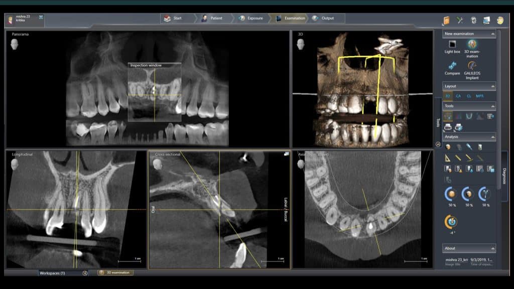
Task: Collapse the Analysis section
Action: click(x=492, y=137)
